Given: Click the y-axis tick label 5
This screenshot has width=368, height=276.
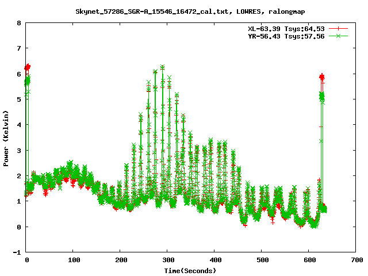Looking at the screenshot, I should coord(19,99).
